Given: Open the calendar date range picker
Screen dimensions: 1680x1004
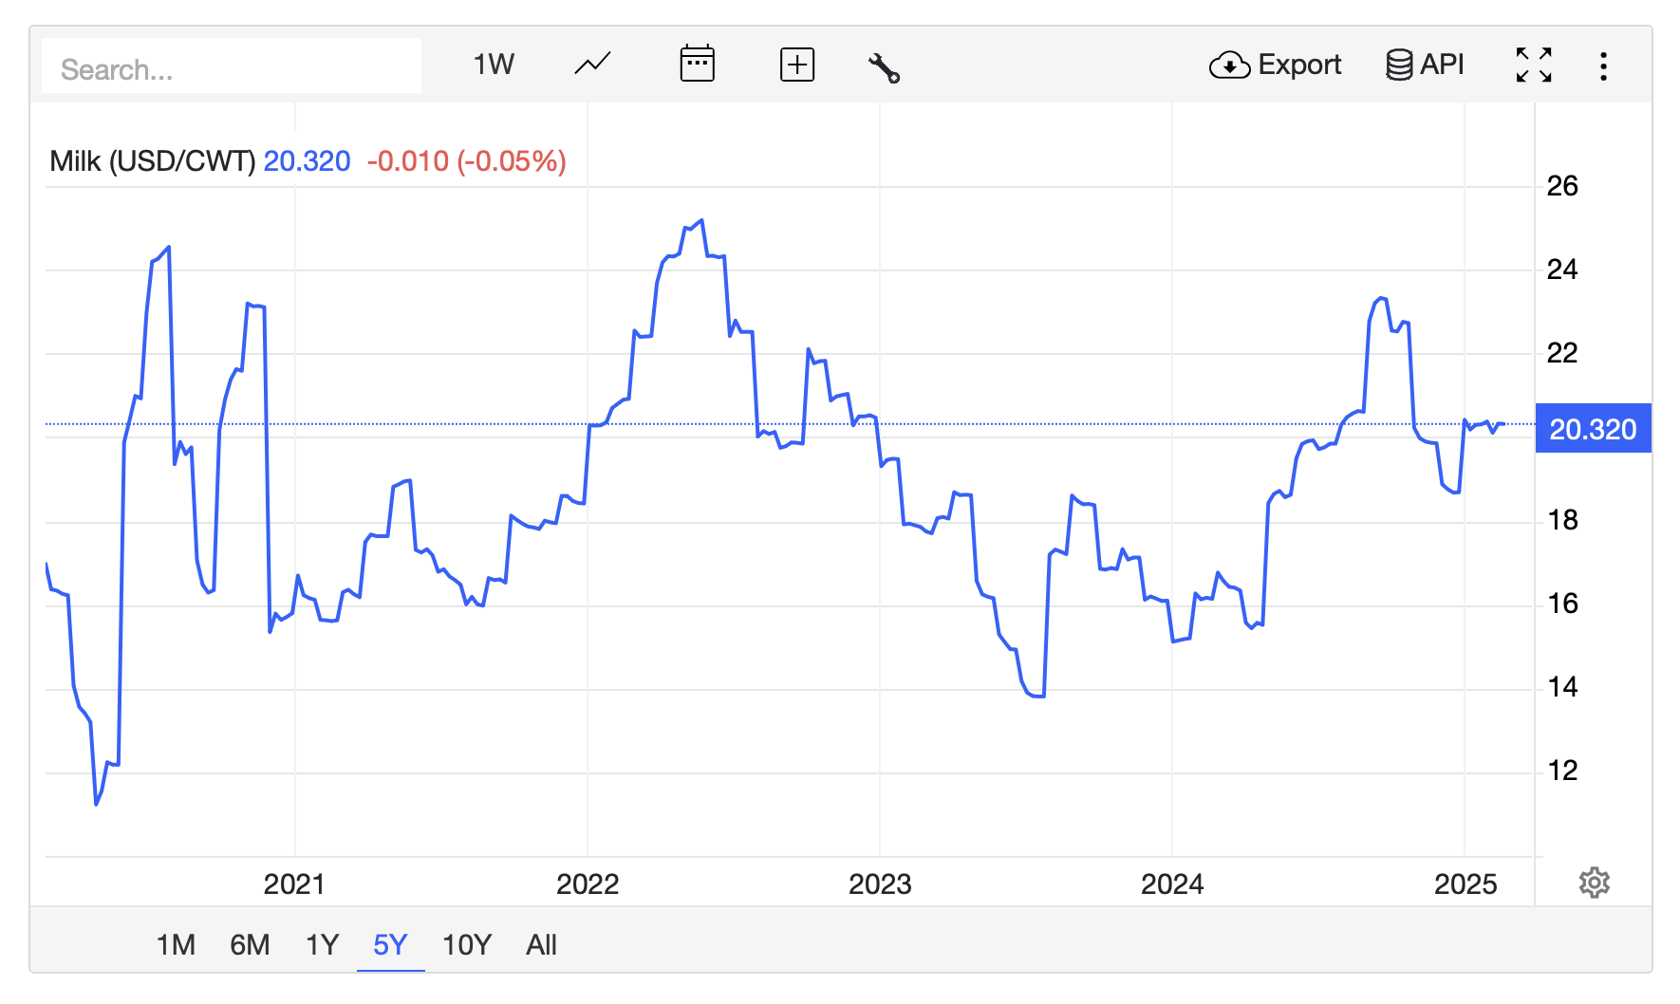Looking at the screenshot, I should [697, 65].
